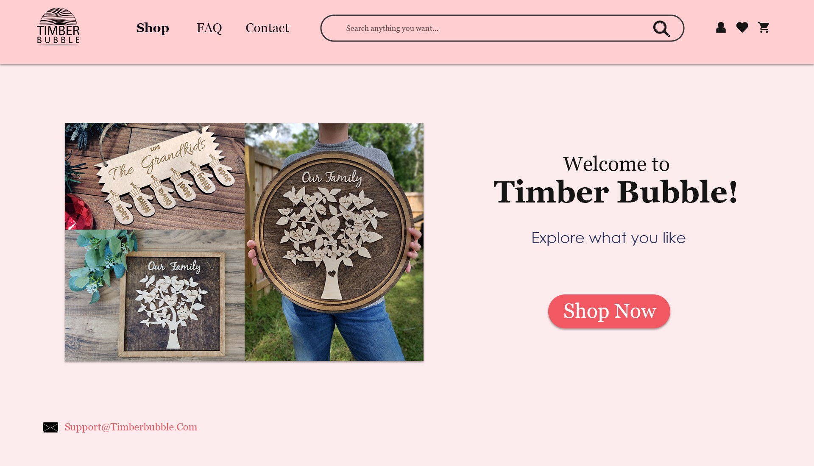Click the round Our Family tree photo

(334, 242)
